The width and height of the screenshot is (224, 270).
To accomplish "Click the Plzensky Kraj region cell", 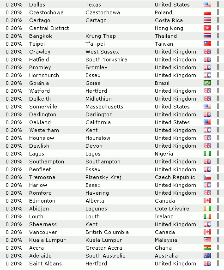I will [103, 177].
